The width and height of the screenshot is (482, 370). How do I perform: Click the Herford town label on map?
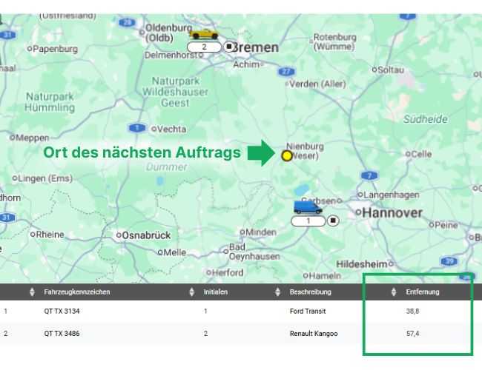click(228, 272)
